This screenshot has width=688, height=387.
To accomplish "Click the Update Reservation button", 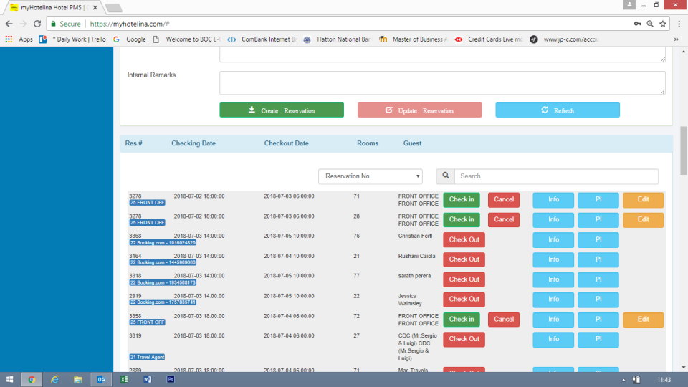I will (419, 110).
